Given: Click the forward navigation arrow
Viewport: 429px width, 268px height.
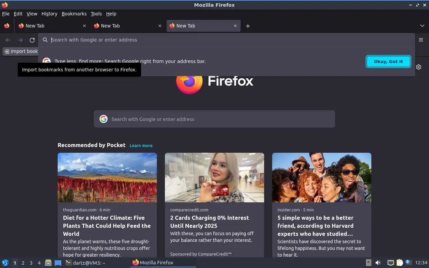Looking at the screenshot, I should [20, 40].
